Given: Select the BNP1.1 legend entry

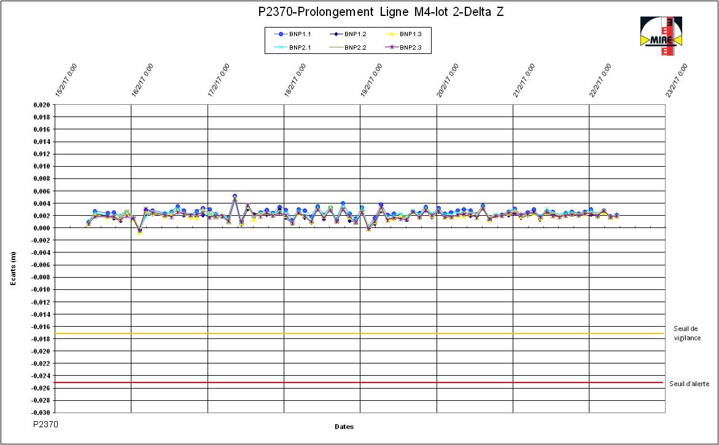Looking at the screenshot, I should (292, 34).
